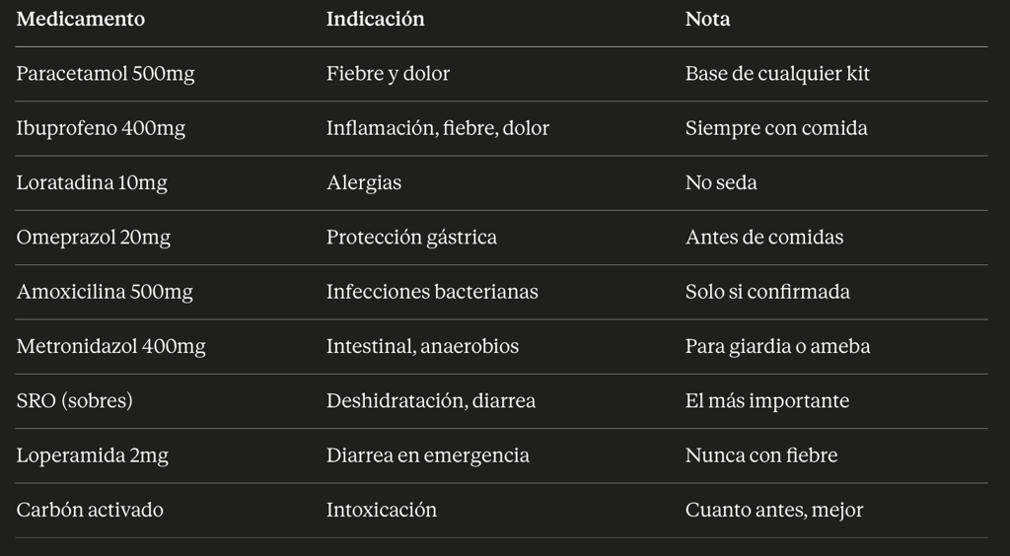
Task: Click the Nota column header
Action: pyautogui.click(x=707, y=19)
